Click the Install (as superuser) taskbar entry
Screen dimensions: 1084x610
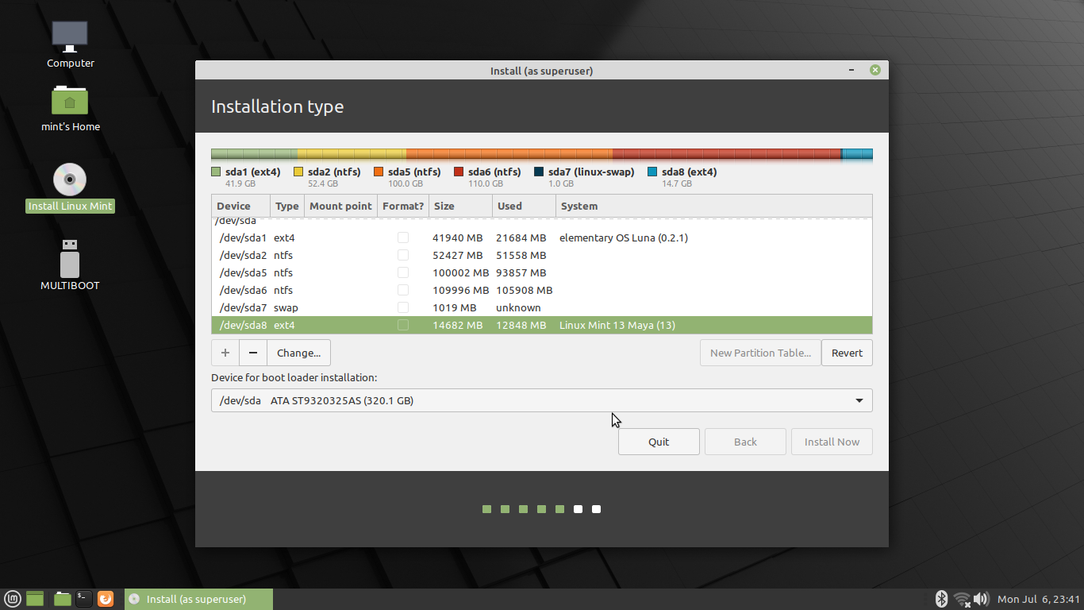pos(198,598)
